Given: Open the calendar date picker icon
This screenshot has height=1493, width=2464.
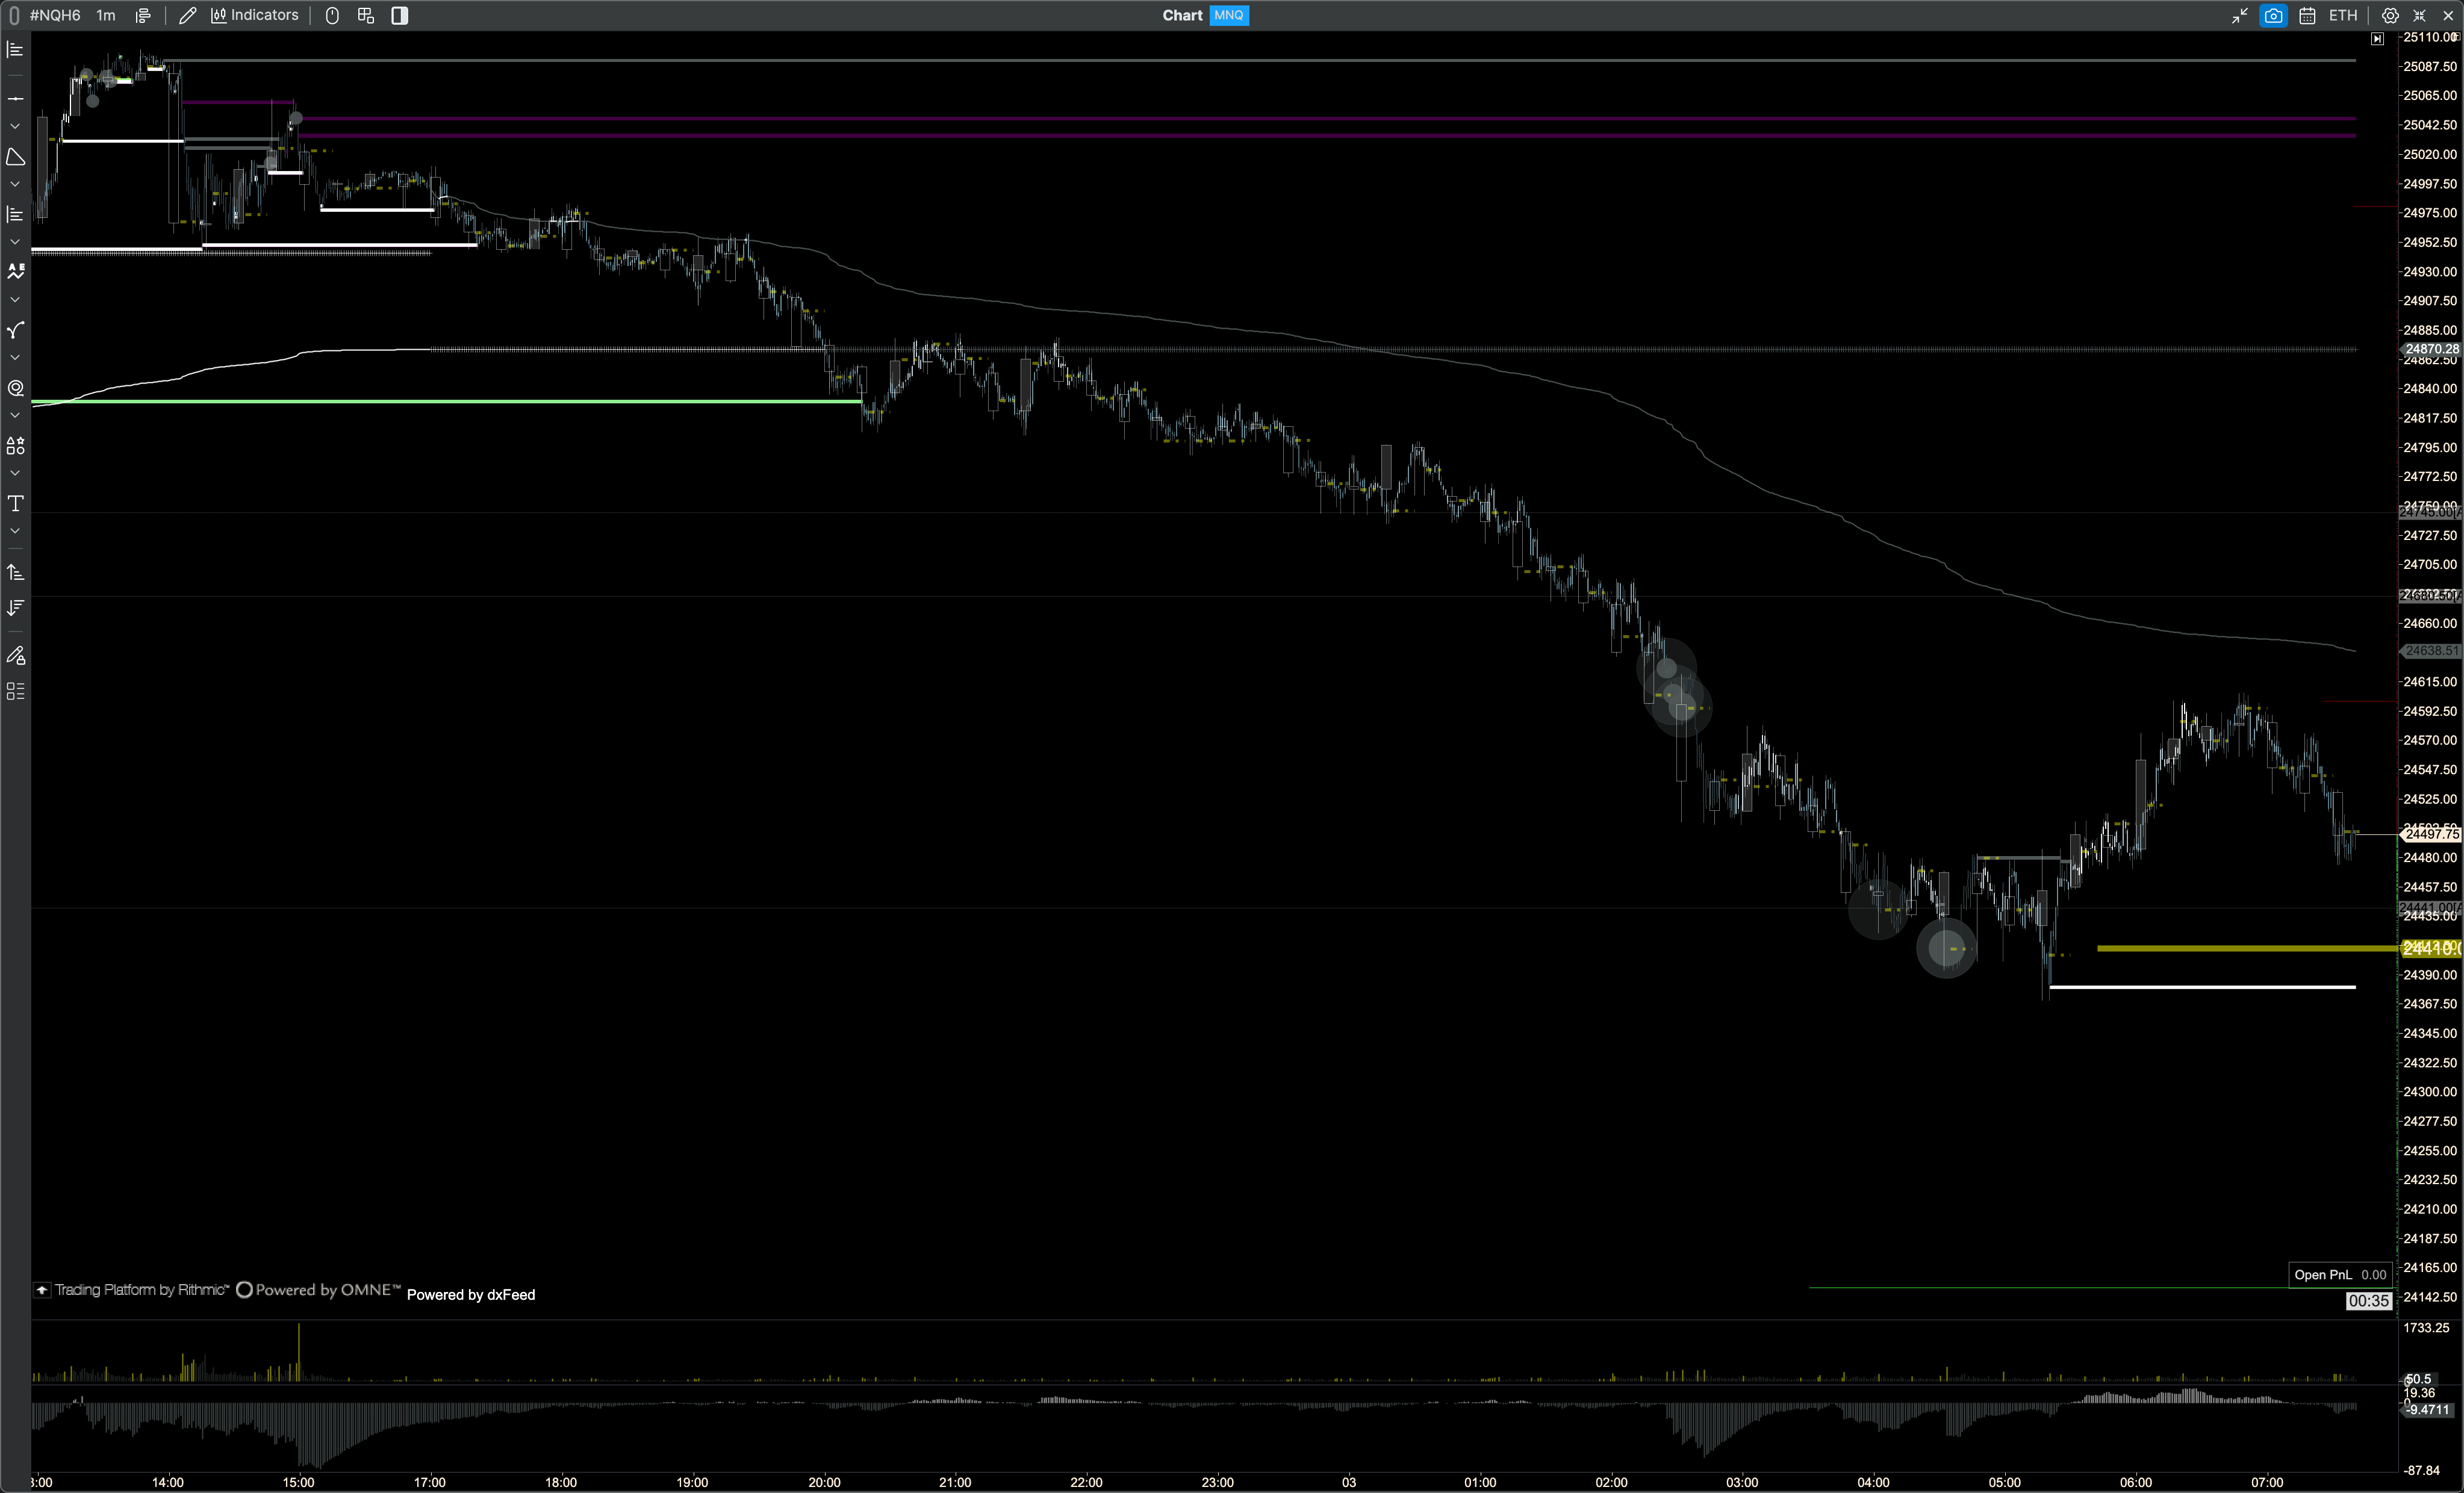Looking at the screenshot, I should coord(2307,15).
